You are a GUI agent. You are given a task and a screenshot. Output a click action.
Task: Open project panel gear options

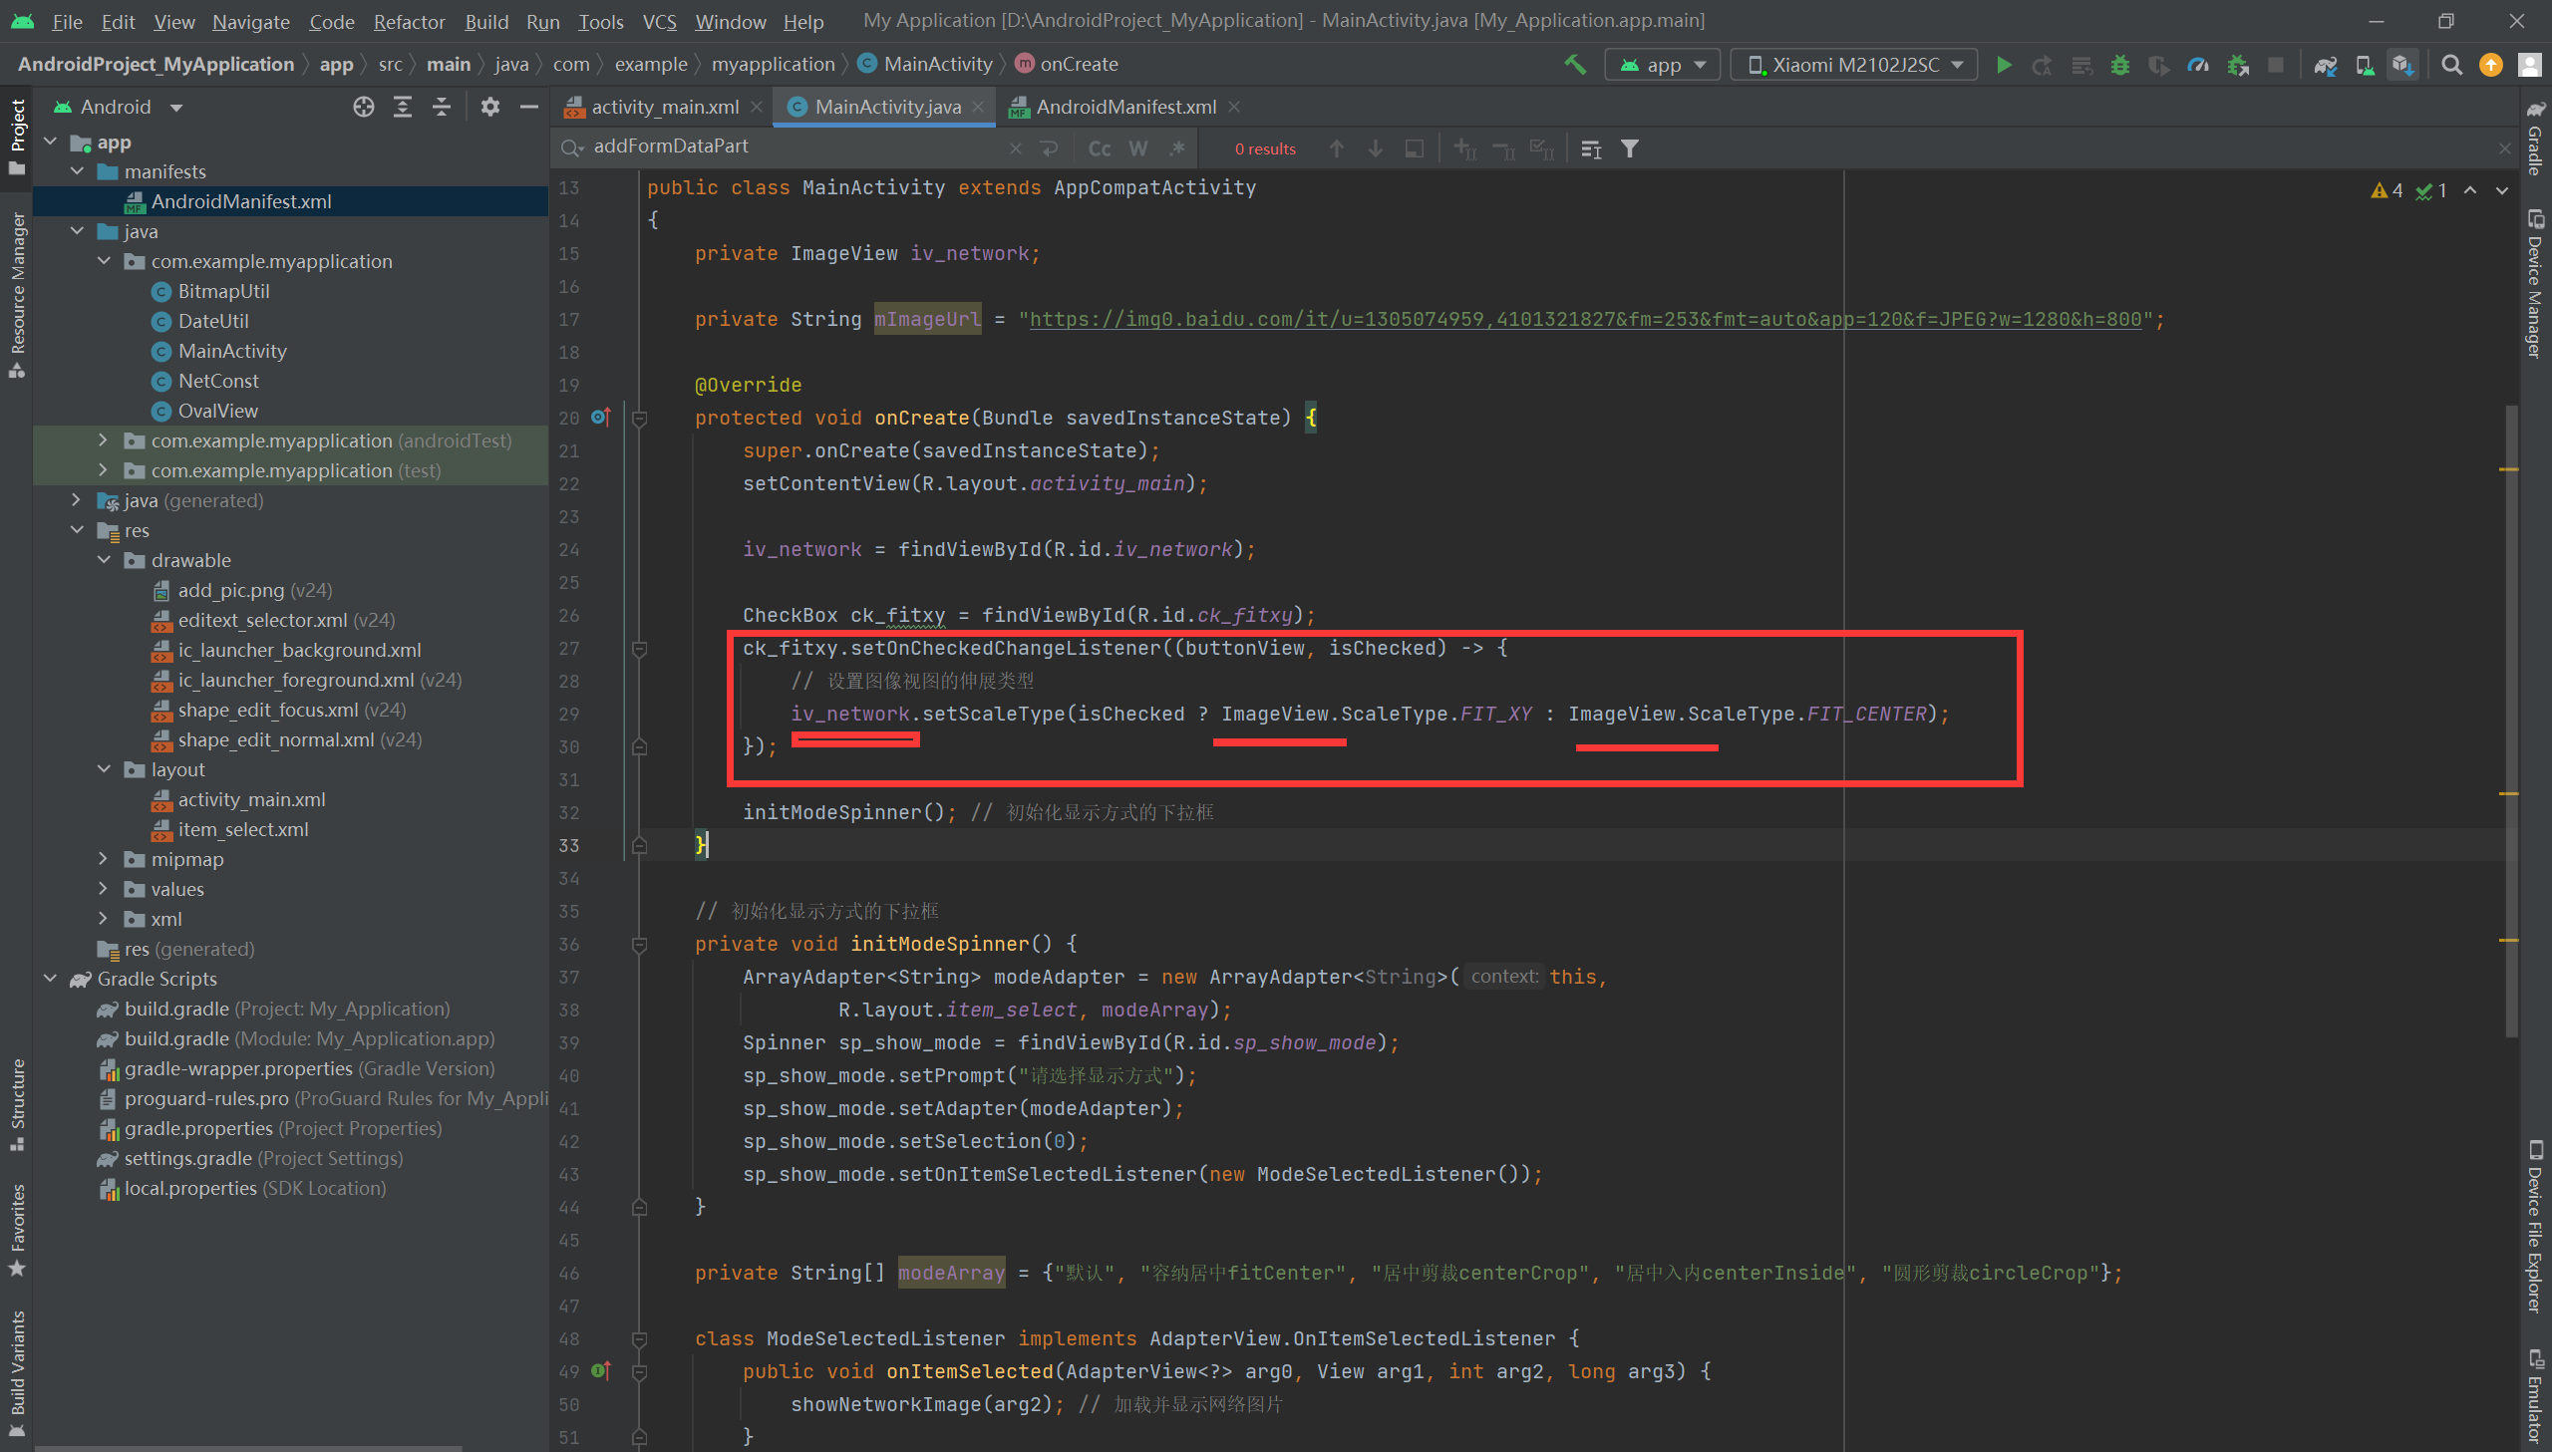tap(489, 107)
